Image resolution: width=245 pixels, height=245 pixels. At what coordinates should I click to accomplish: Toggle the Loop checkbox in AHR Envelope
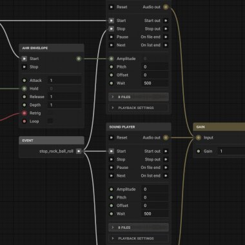[x=50, y=121]
